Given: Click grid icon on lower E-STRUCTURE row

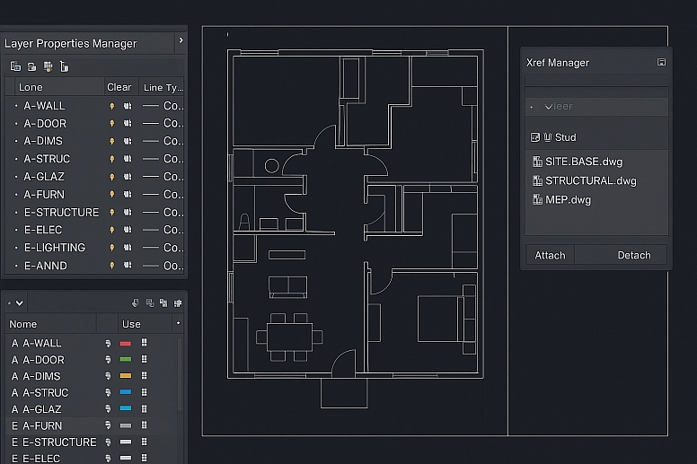Looking at the screenshot, I should tap(144, 442).
